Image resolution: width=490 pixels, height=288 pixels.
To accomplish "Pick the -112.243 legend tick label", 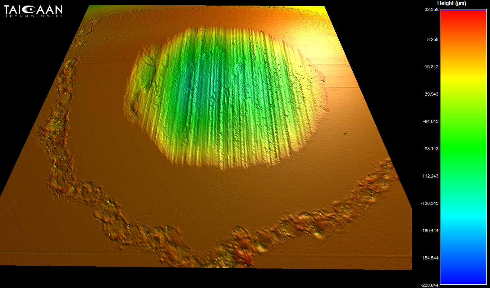I will point(429,176).
